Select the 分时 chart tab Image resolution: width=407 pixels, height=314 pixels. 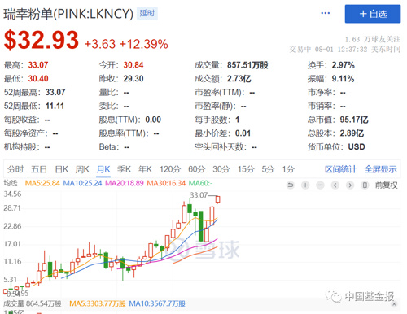(x=15, y=169)
